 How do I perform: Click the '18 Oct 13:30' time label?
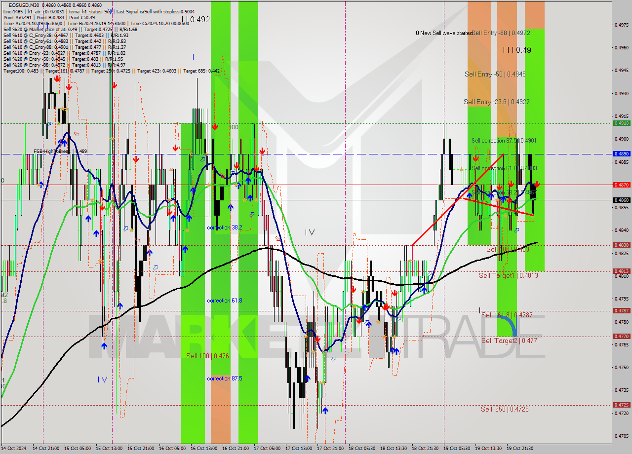click(x=394, y=449)
